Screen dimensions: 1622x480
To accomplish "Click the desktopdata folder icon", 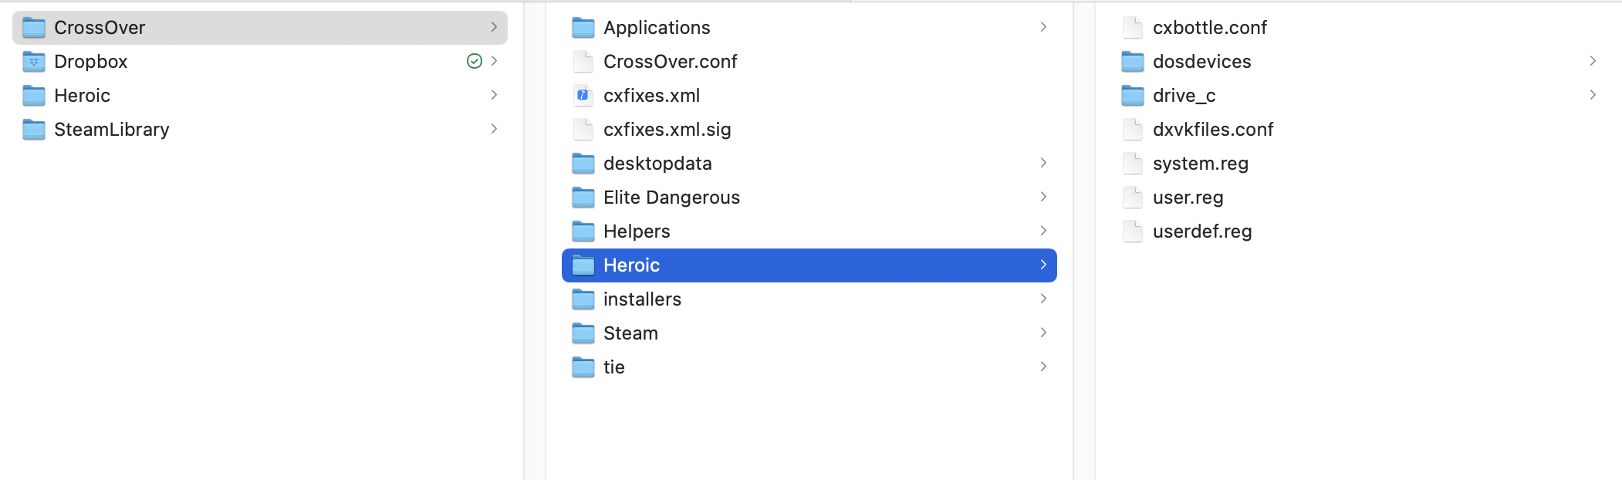I will [x=583, y=164].
